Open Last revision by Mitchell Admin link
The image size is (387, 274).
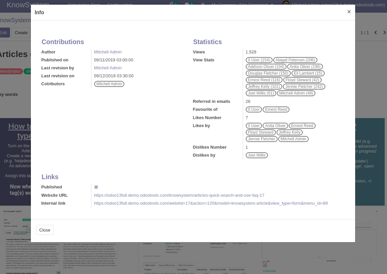click(x=108, y=68)
